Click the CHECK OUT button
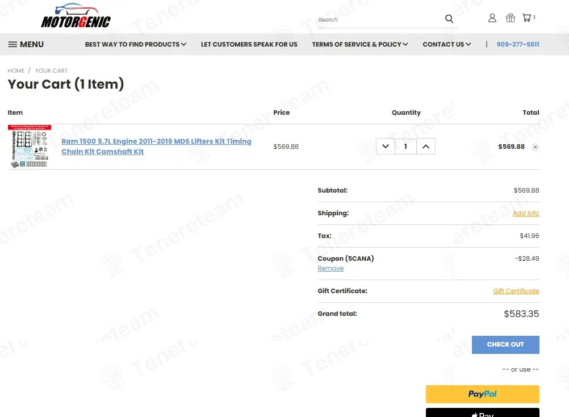The image size is (569, 417). point(505,344)
